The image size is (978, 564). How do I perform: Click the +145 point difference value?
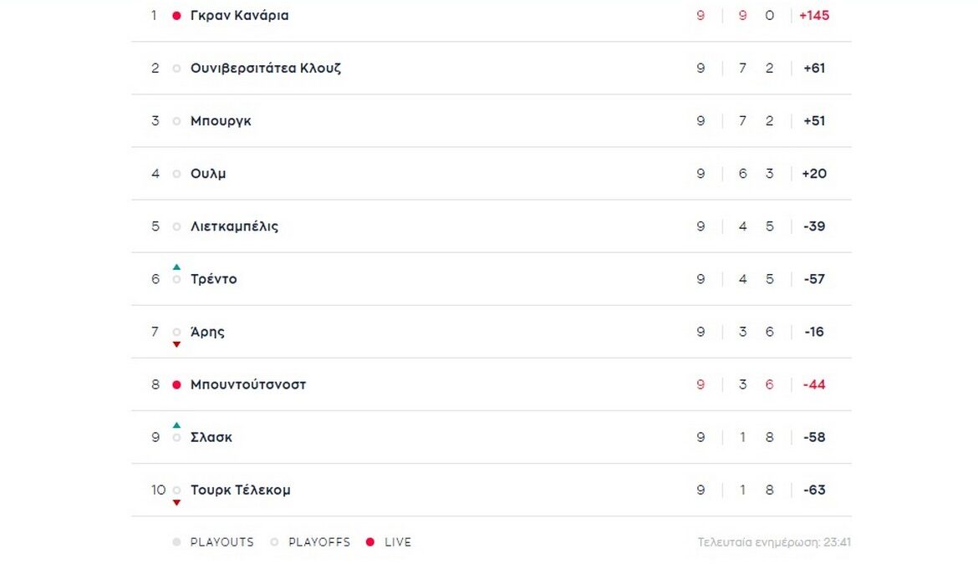[x=814, y=16]
